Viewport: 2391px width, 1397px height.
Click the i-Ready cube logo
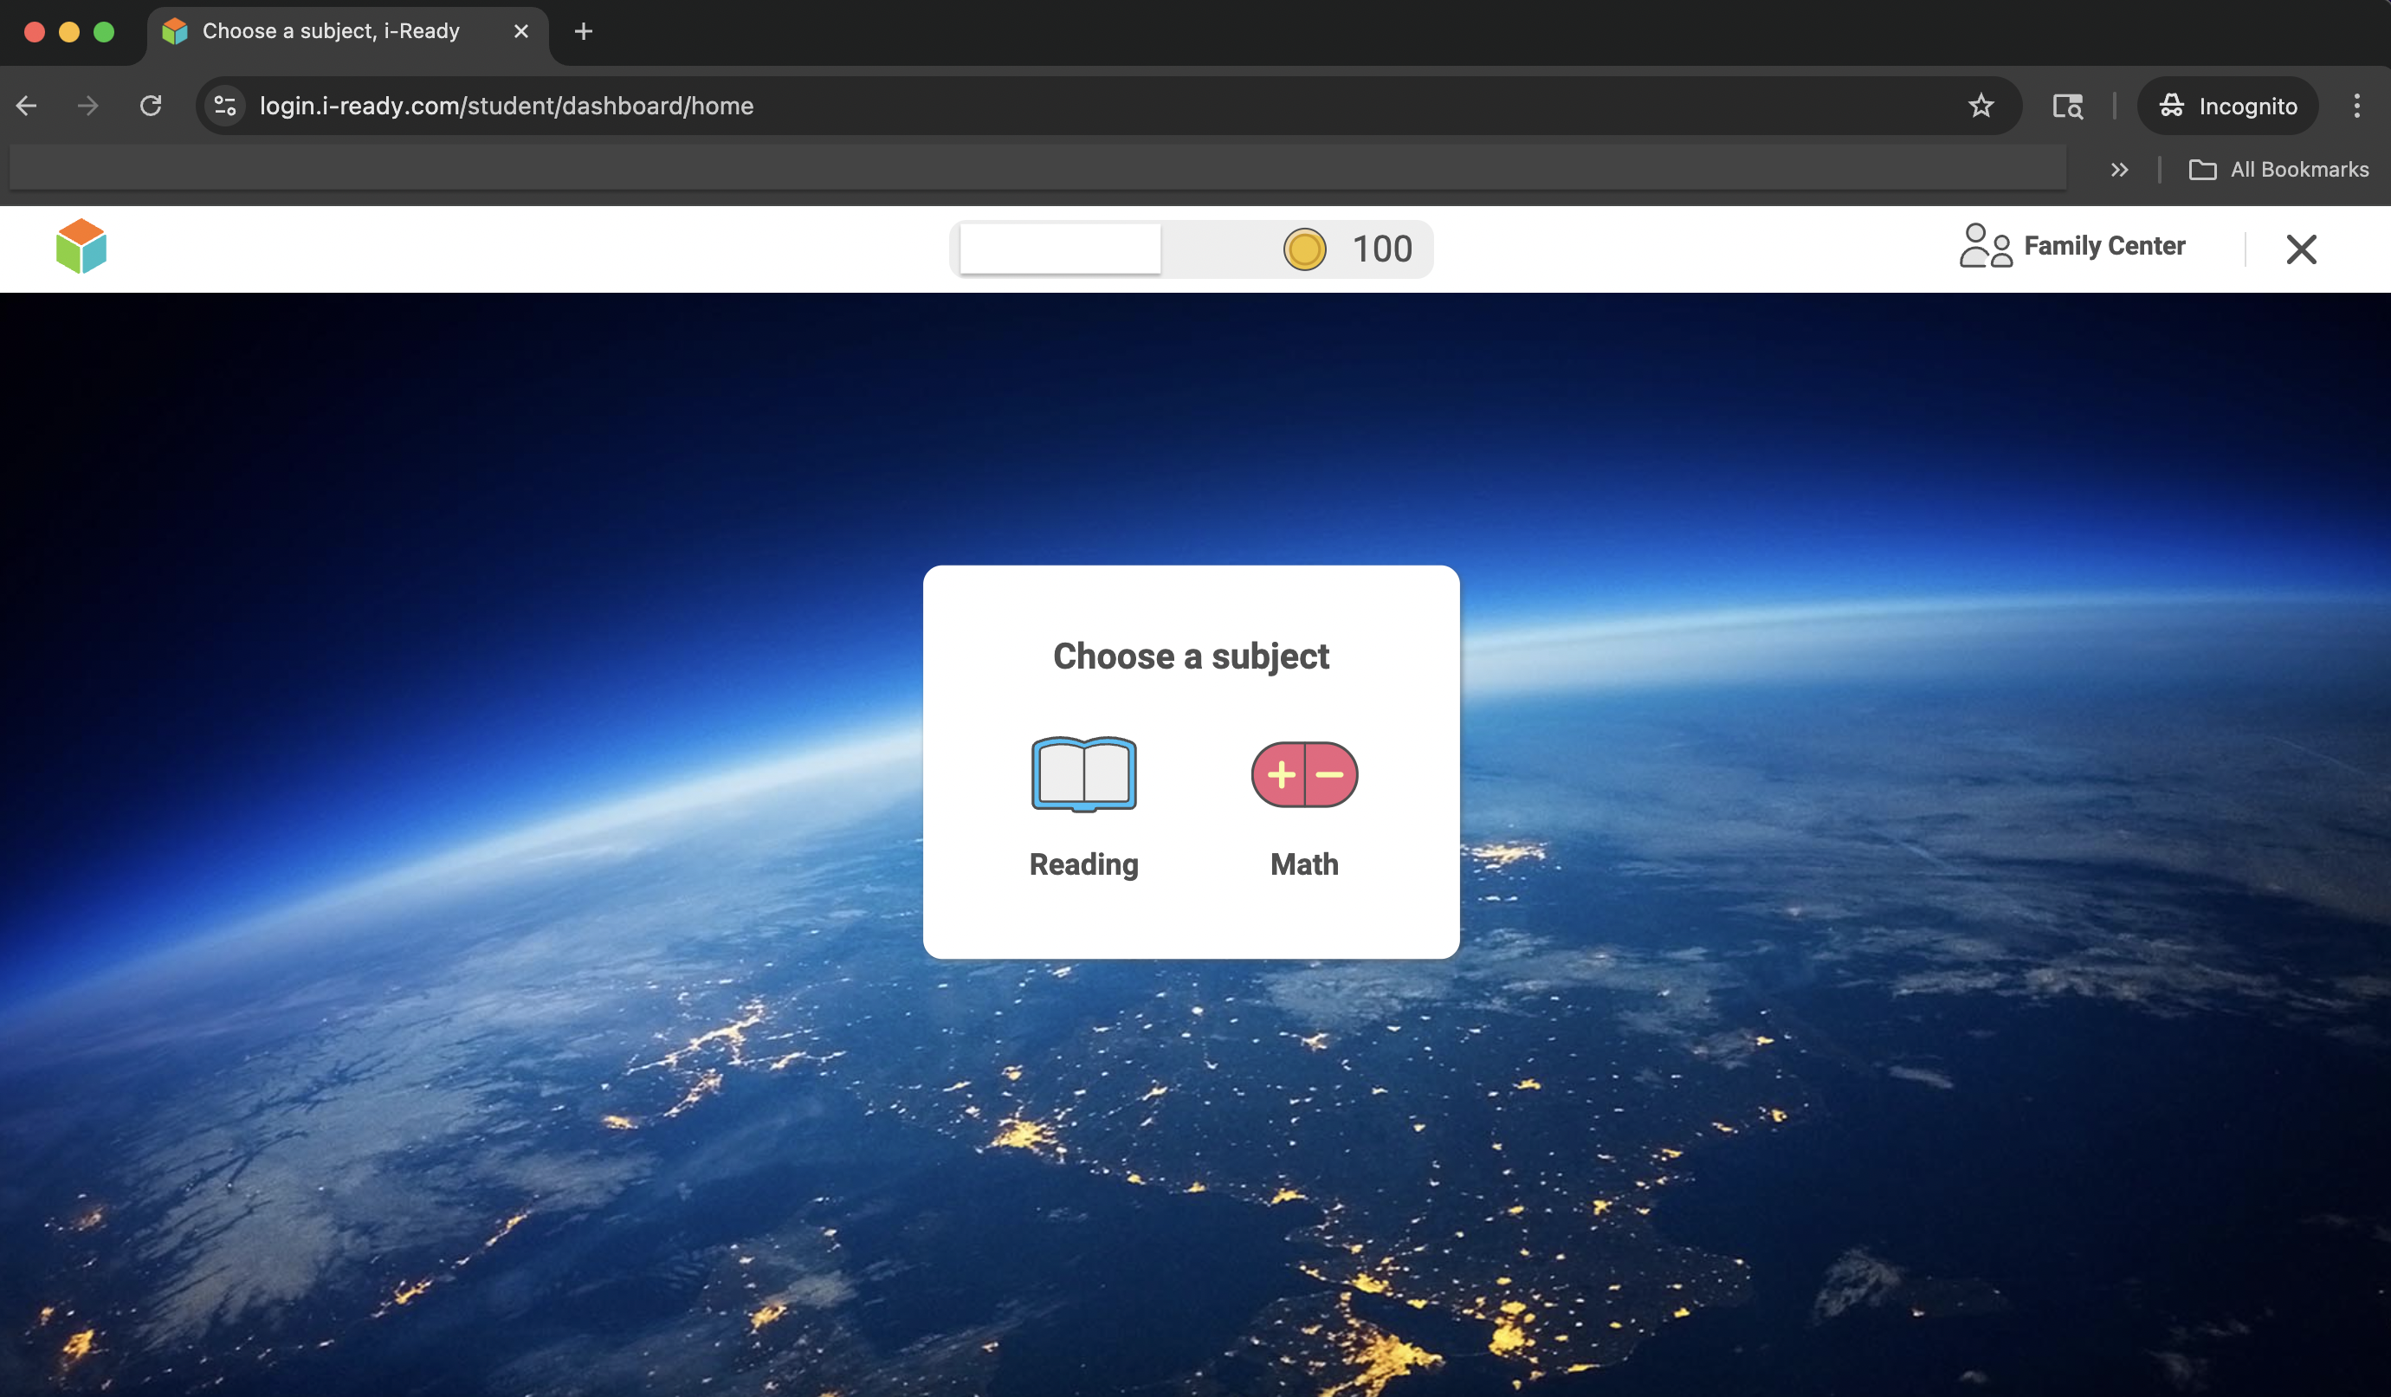point(81,247)
